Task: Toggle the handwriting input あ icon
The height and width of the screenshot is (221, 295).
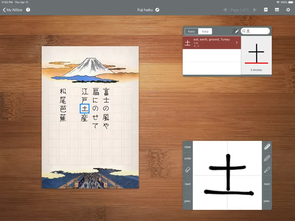Action: pyautogui.click(x=235, y=31)
